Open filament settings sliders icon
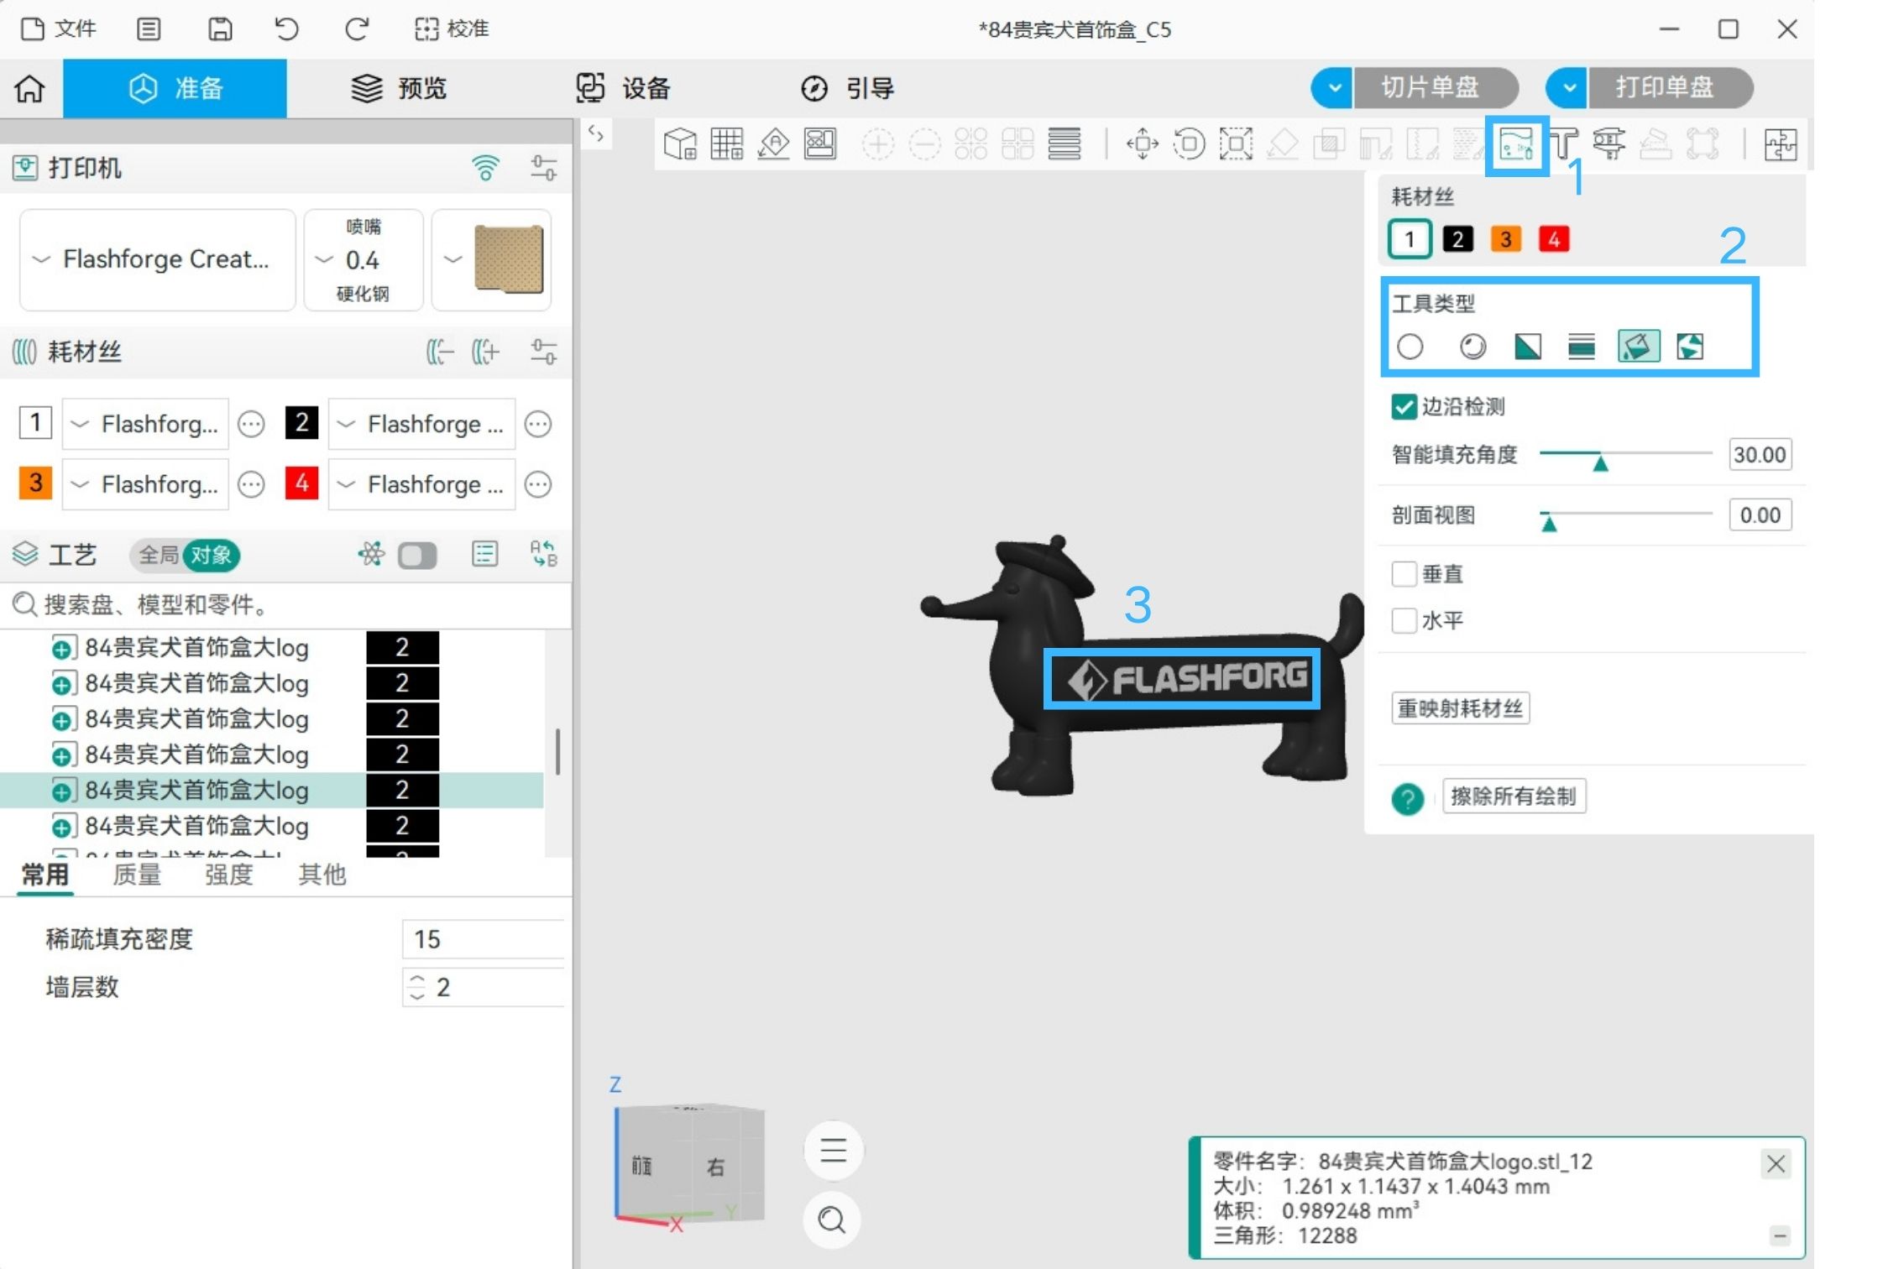Image resolution: width=1904 pixels, height=1269 pixels. tap(544, 352)
